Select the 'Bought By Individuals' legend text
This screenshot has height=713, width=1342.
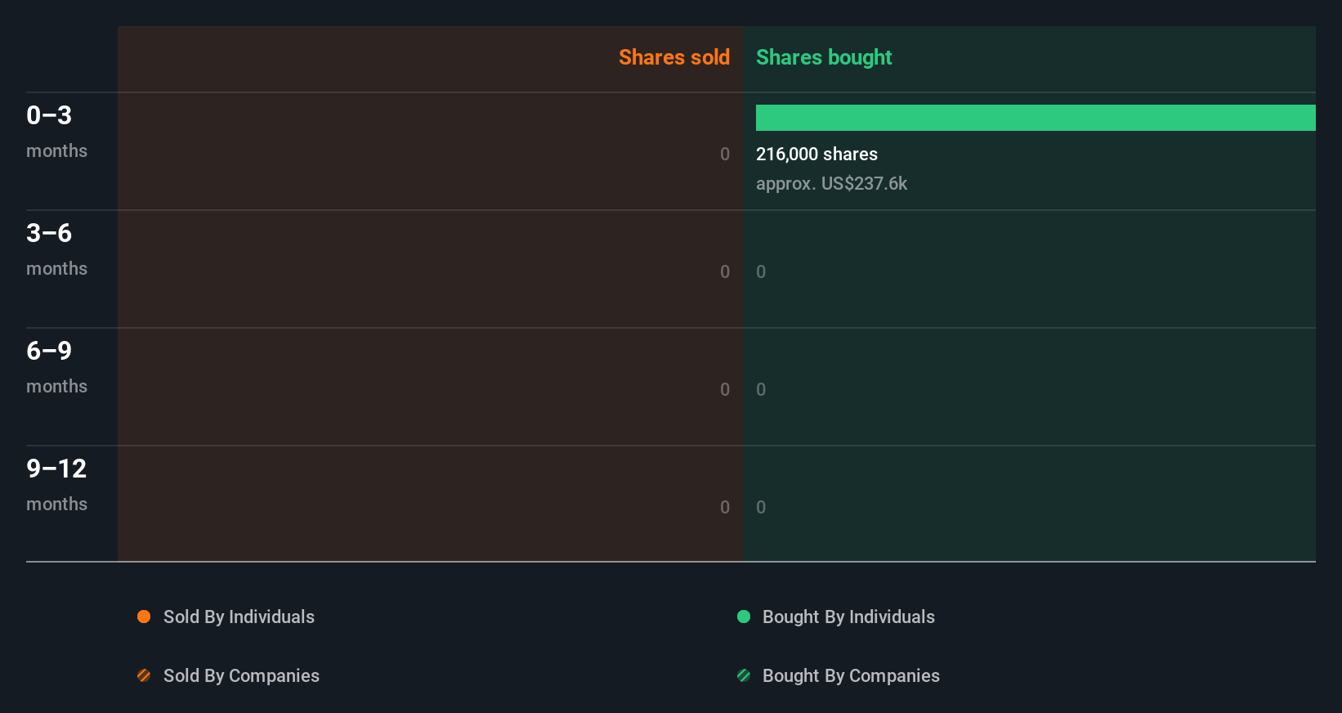848,617
